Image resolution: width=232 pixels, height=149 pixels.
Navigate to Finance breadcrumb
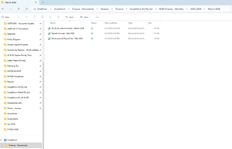pos(119,9)
